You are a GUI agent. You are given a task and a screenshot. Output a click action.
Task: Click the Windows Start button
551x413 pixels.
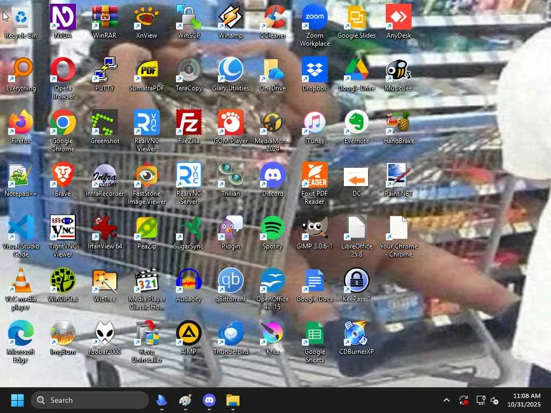17,400
